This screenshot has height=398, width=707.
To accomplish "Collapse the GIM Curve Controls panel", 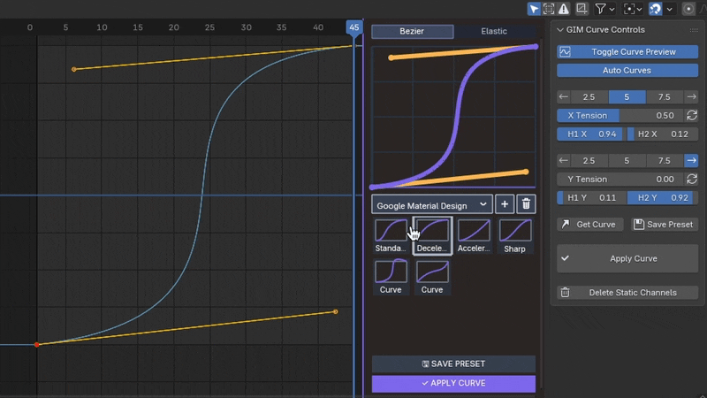I will coord(560,30).
